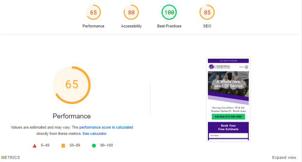Click the large Performance heading text
The height and width of the screenshot is (162, 302).
tap(72, 116)
